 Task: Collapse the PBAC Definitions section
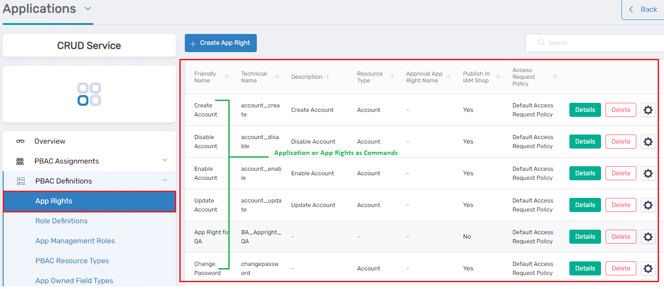[165, 180]
